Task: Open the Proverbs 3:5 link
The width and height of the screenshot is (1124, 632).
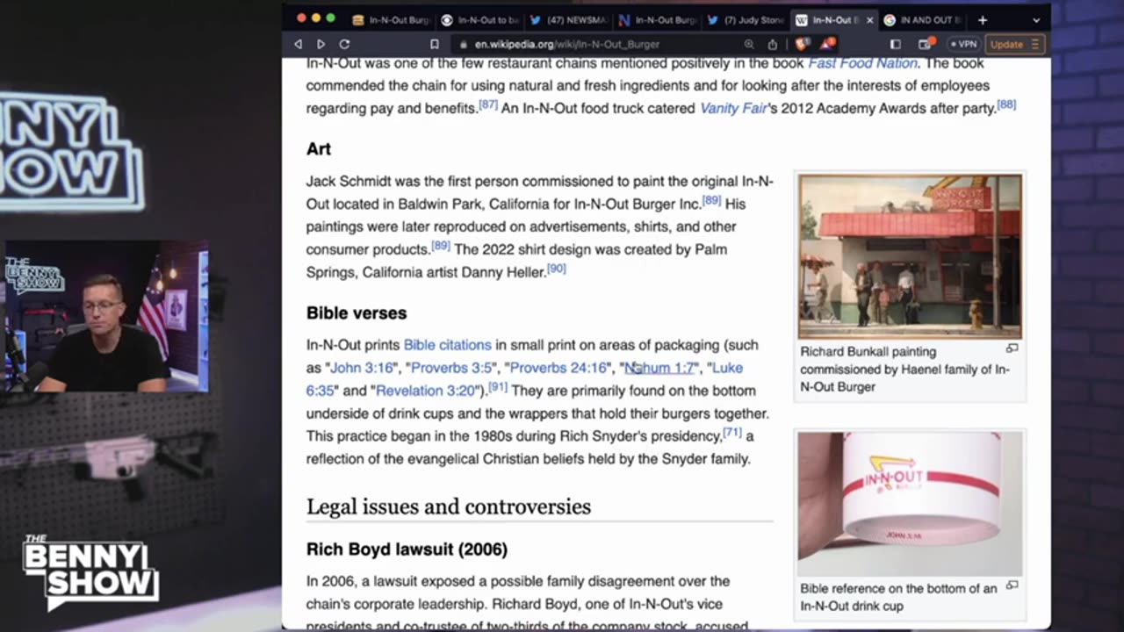Action: coord(451,368)
